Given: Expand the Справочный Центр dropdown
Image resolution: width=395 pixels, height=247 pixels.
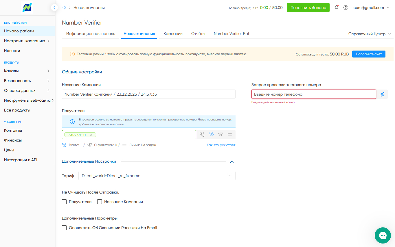Looking at the screenshot, I should tap(370, 34).
